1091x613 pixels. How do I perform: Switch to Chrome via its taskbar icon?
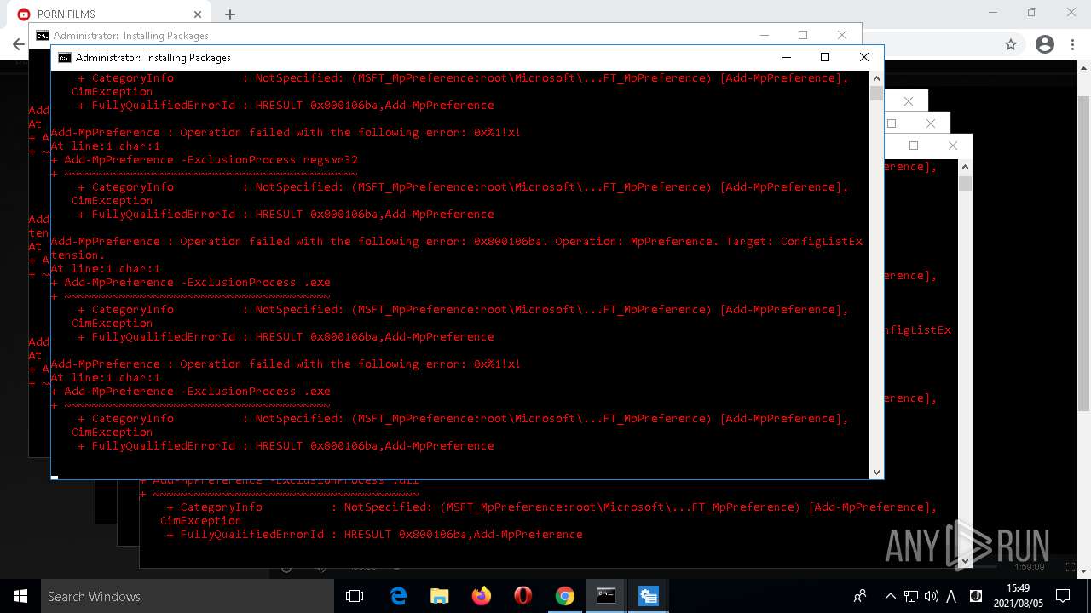coord(565,596)
